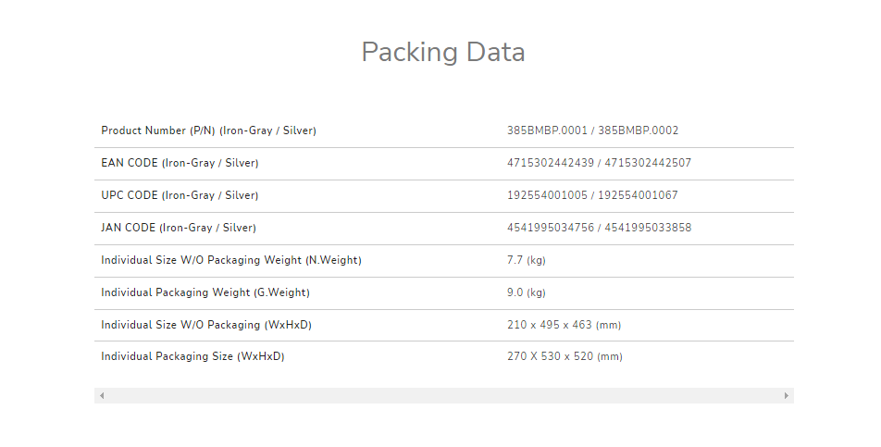Select the 9.0 (kg) gross weight value
The height and width of the screenshot is (447, 881).
[x=527, y=292]
